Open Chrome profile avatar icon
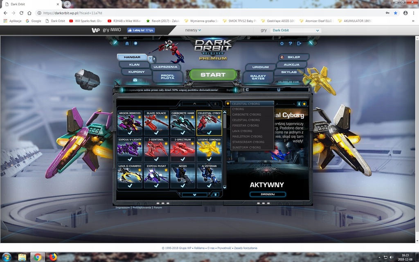 coord(405,13)
